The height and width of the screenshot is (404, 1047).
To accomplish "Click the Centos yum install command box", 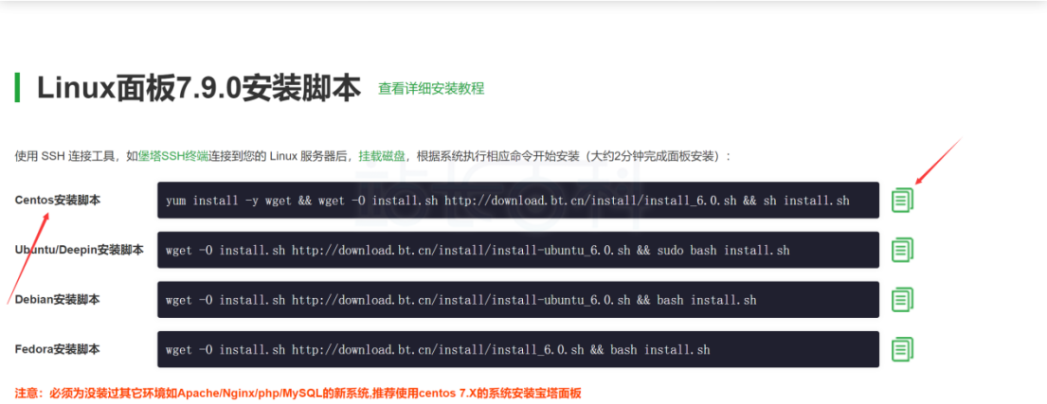I will [x=518, y=200].
